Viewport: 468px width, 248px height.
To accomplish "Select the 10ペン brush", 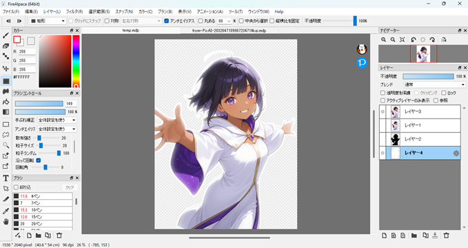I will pos(43,210).
